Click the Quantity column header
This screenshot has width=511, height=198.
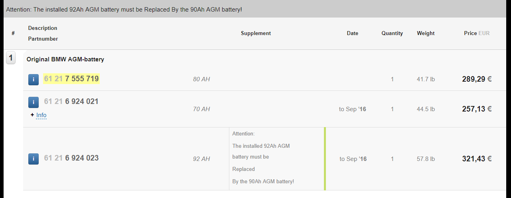[x=392, y=33]
